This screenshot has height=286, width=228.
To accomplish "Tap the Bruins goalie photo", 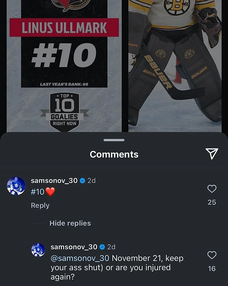I will coord(175,66).
